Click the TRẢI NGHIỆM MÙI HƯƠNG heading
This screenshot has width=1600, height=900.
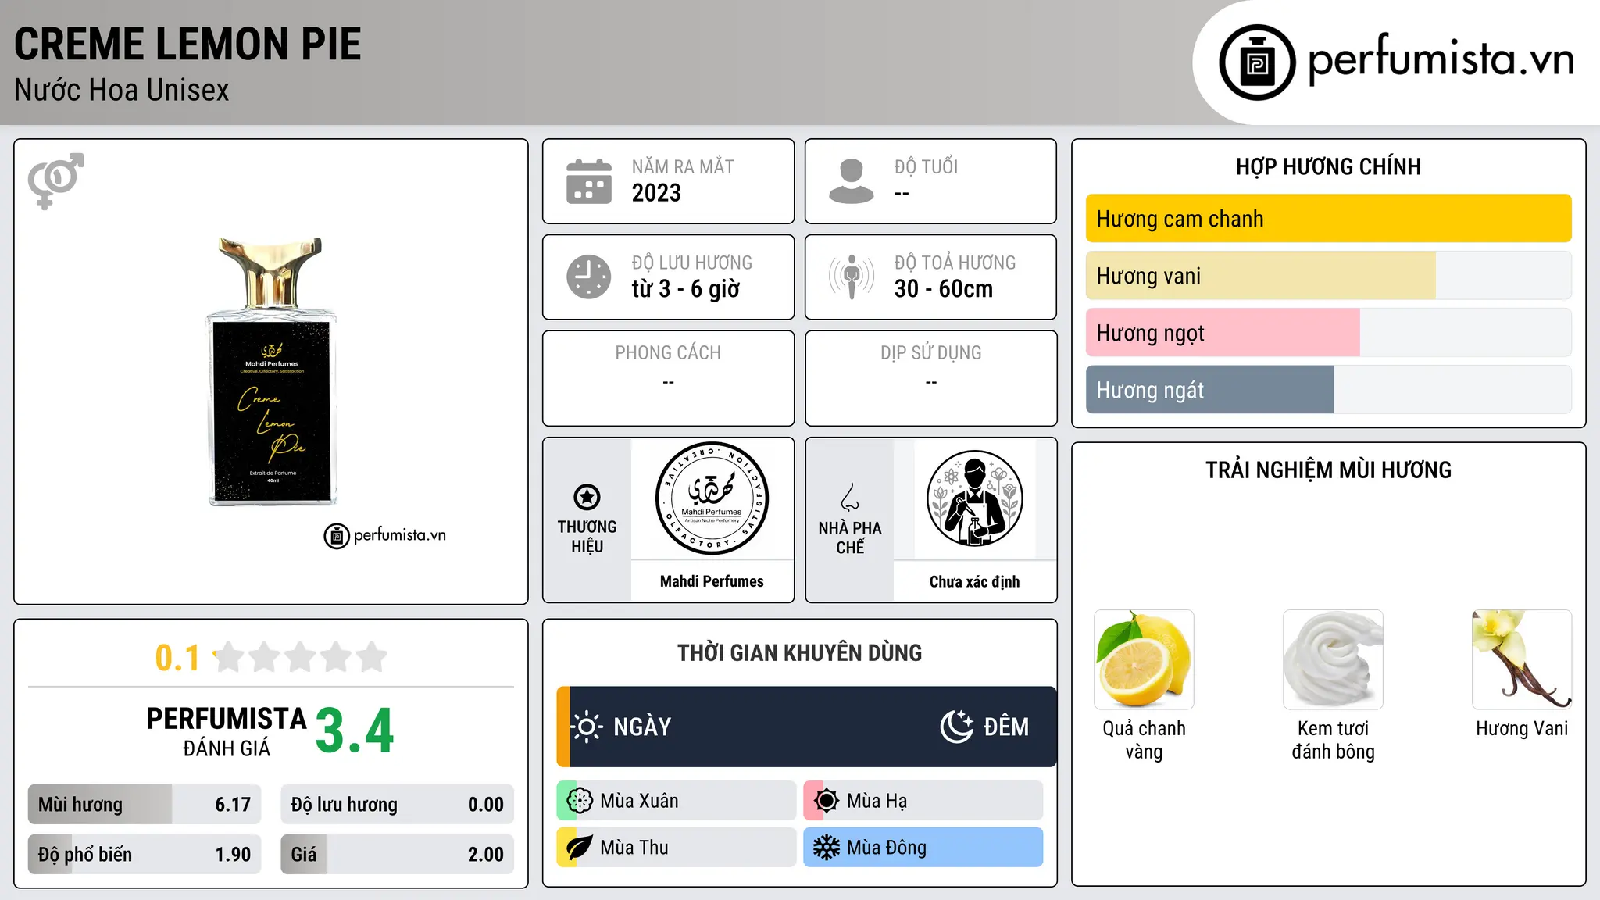click(x=1328, y=470)
